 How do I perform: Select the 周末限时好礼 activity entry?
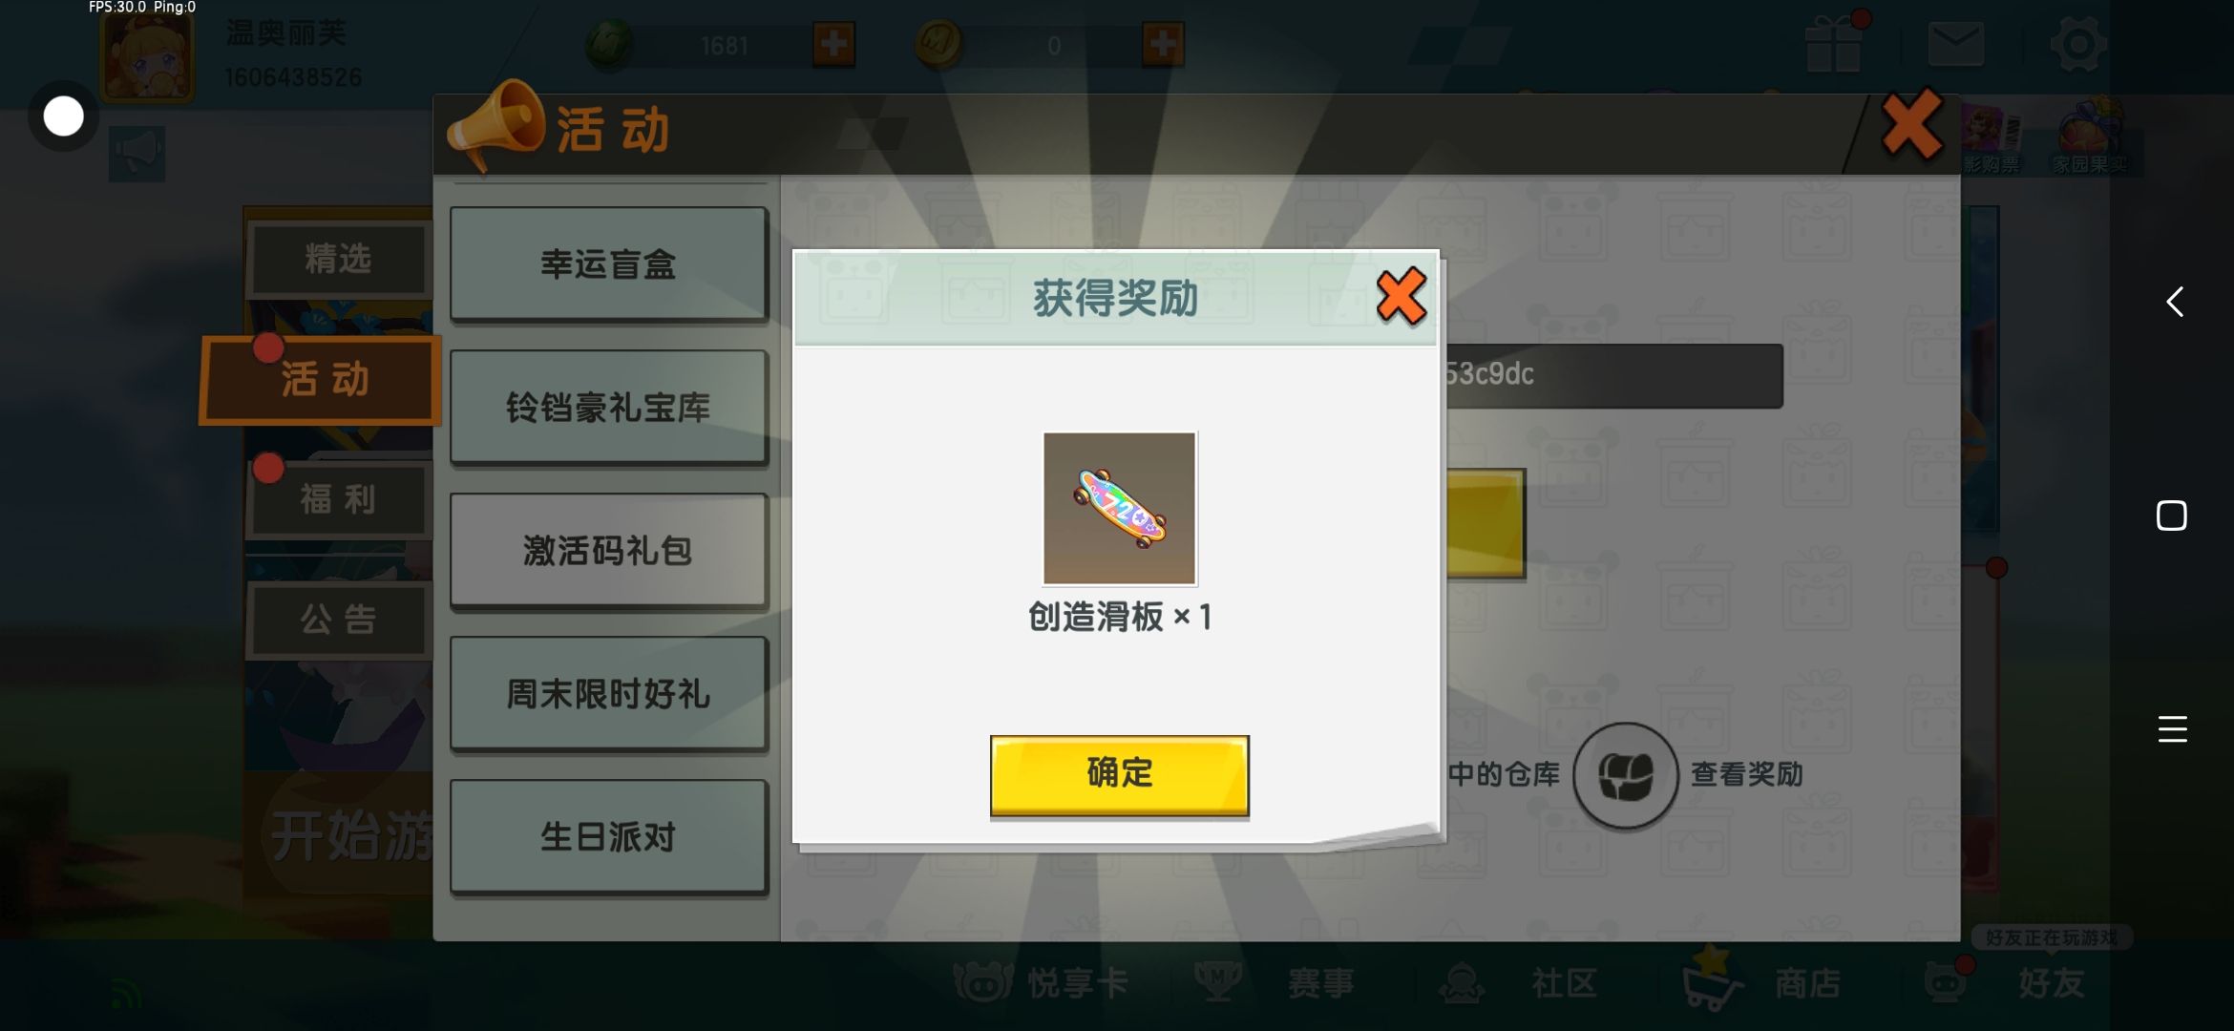click(608, 693)
